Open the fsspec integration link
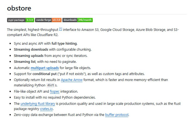The image size is (188, 120). [x=55, y=92]
